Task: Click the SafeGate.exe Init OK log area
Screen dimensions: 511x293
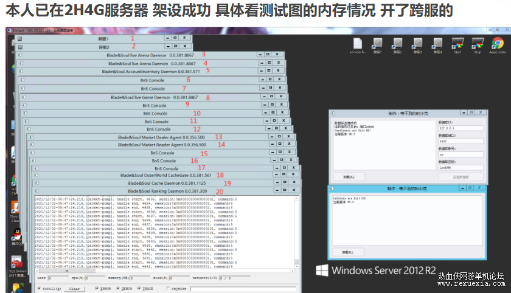Action: coord(407,220)
